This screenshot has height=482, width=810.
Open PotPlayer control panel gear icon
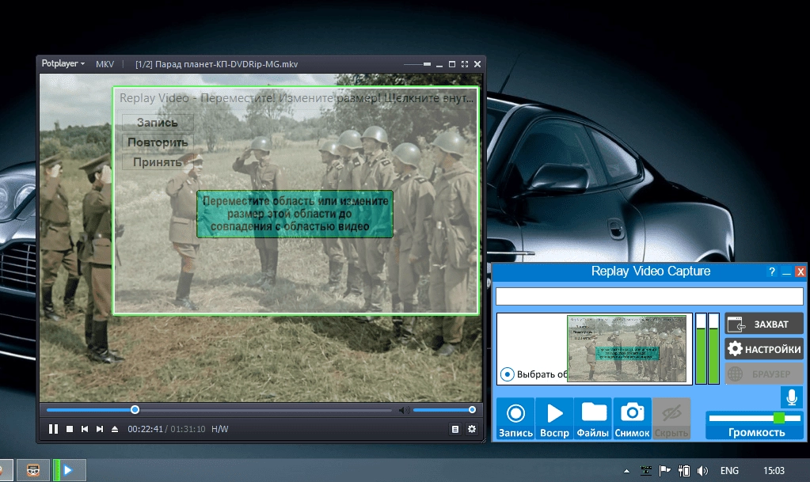click(472, 429)
